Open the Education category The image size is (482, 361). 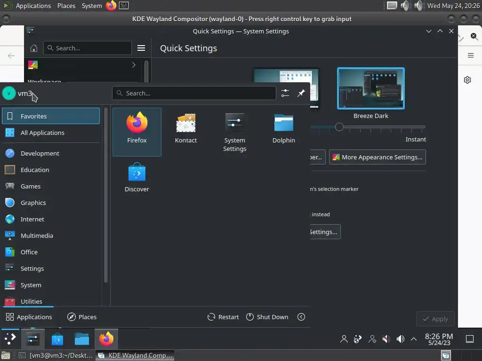[x=51, y=170]
